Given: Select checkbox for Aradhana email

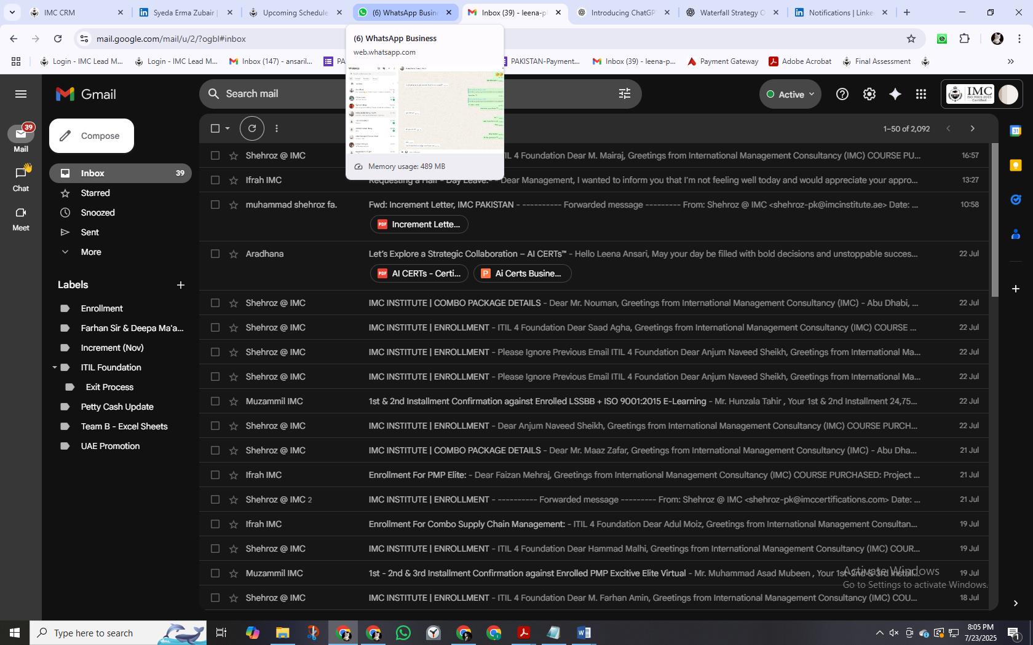Looking at the screenshot, I should click(x=215, y=254).
